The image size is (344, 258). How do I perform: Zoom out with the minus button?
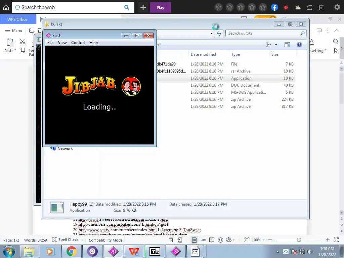pyautogui.click(x=270, y=240)
